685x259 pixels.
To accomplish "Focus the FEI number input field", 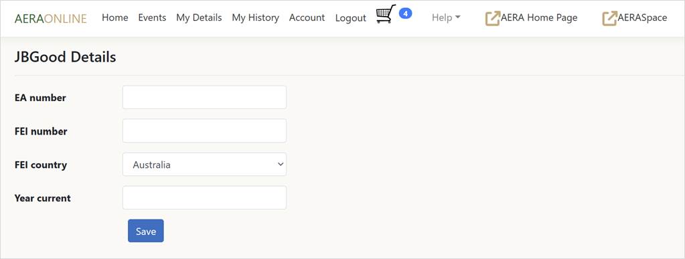I will 204,131.
